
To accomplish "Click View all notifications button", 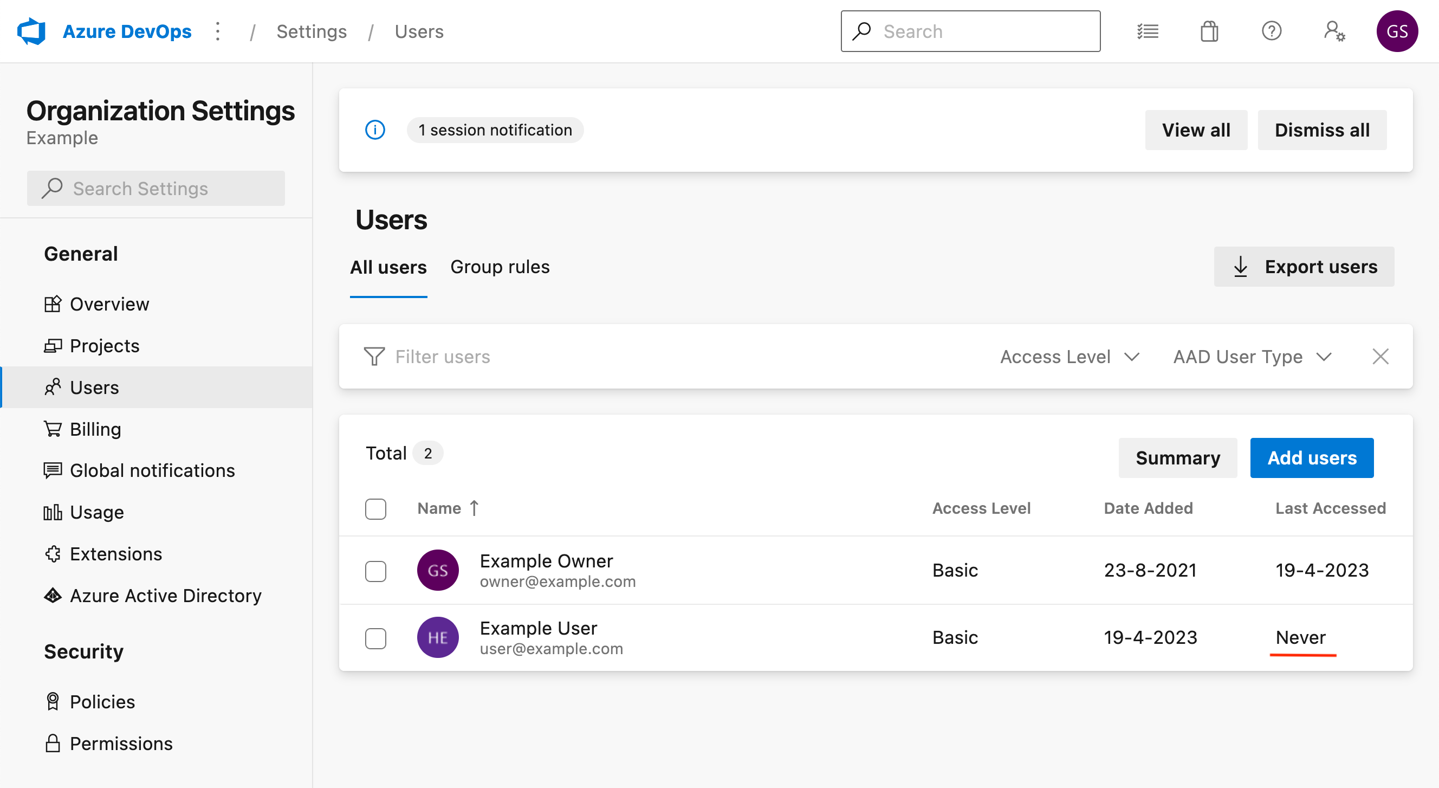I will [1196, 130].
